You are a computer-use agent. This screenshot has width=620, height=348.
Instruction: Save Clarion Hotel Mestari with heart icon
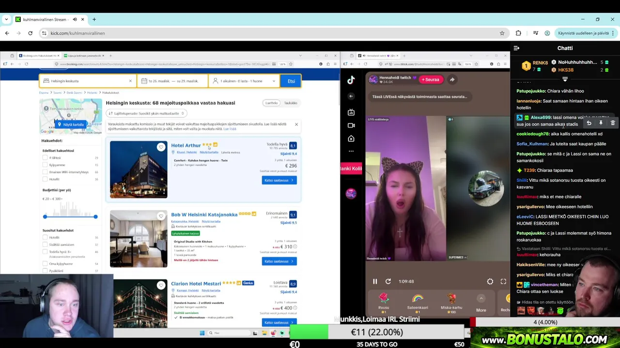tap(161, 285)
